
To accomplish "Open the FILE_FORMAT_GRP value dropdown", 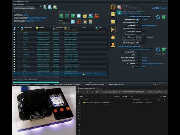I will click(138, 52).
